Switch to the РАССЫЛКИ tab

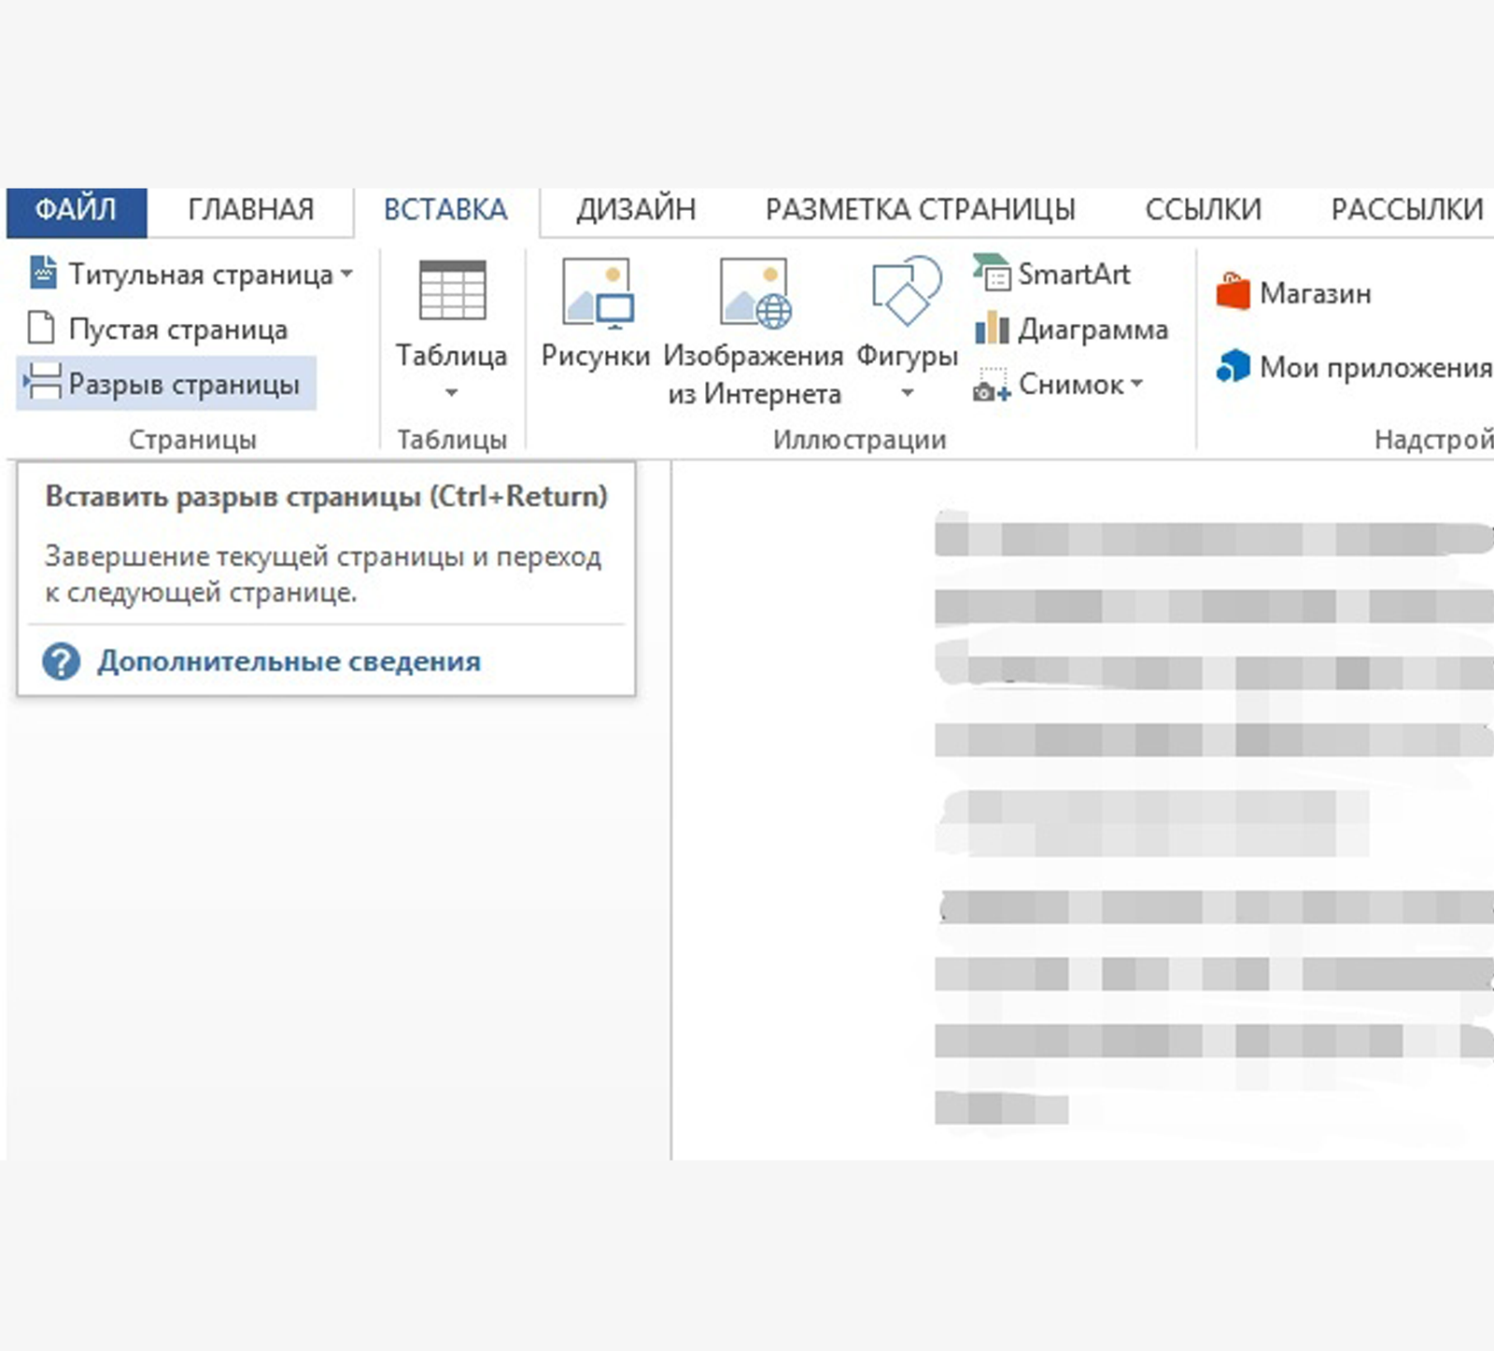1407,210
